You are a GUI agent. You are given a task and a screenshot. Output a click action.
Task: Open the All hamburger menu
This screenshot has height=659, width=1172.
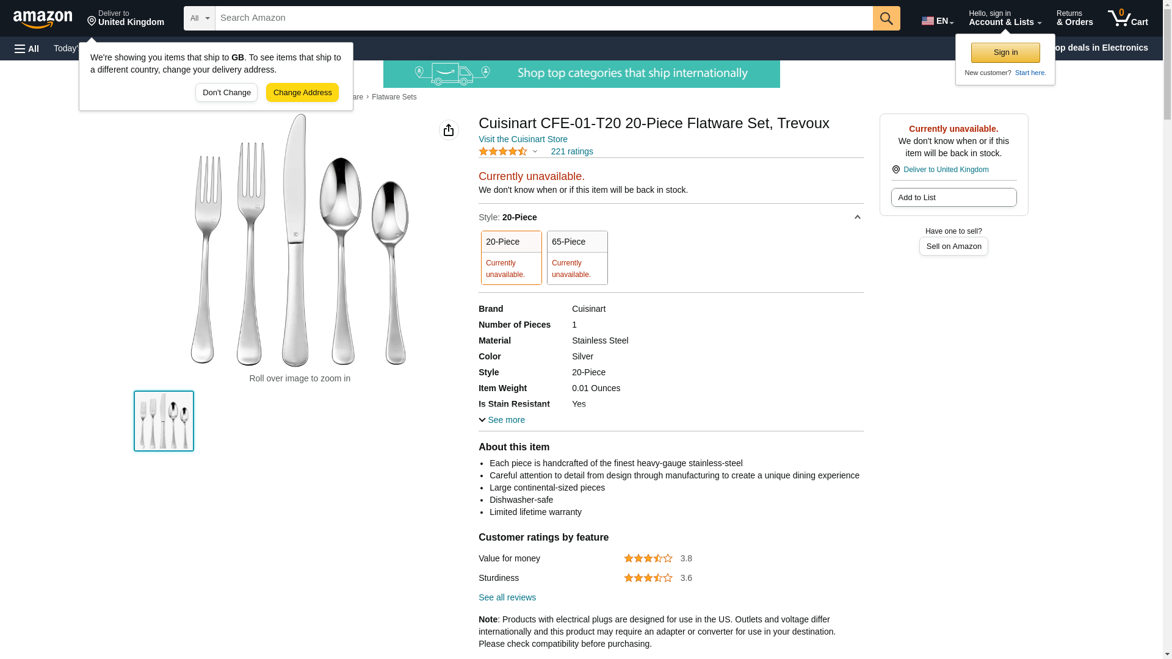[x=27, y=48]
